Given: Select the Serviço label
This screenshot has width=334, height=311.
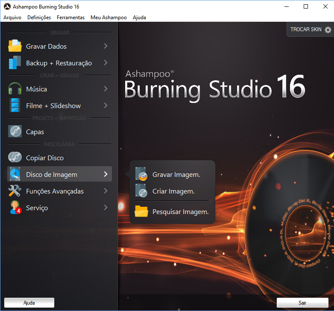Looking at the screenshot, I should (x=37, y=208).
